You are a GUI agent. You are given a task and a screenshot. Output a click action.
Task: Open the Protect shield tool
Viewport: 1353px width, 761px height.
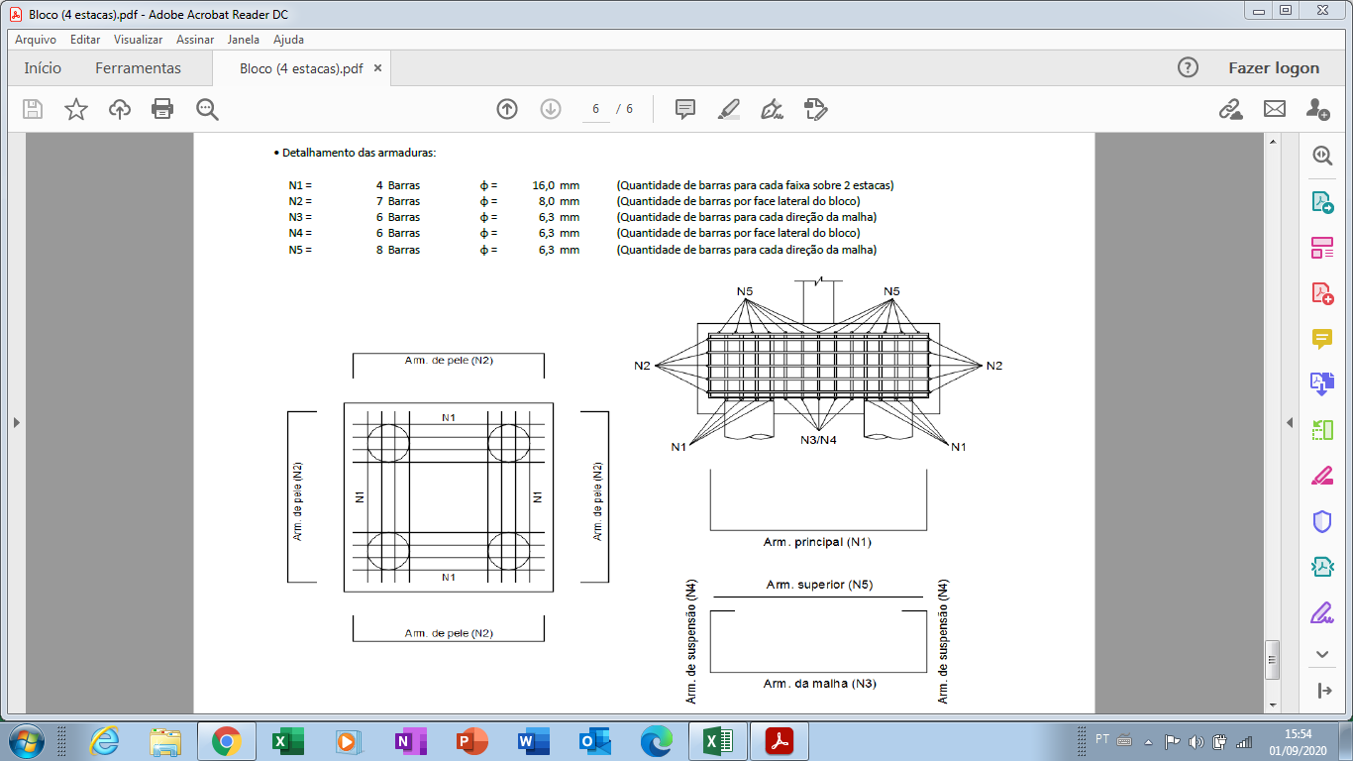click(1322, 521)
